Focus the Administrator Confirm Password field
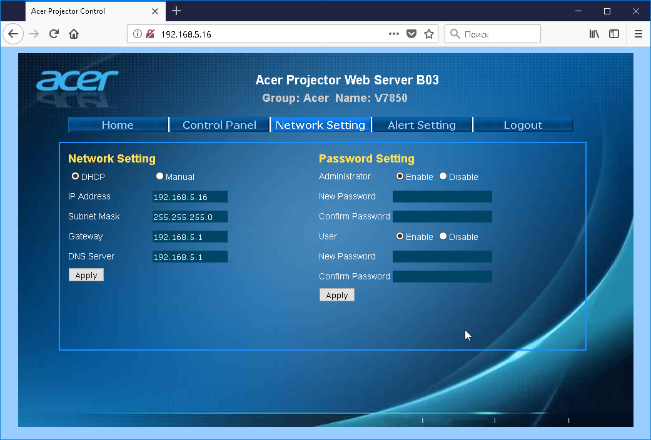This screenshot has width=651, height=440. pyautogui.click(x=442, y=217)
